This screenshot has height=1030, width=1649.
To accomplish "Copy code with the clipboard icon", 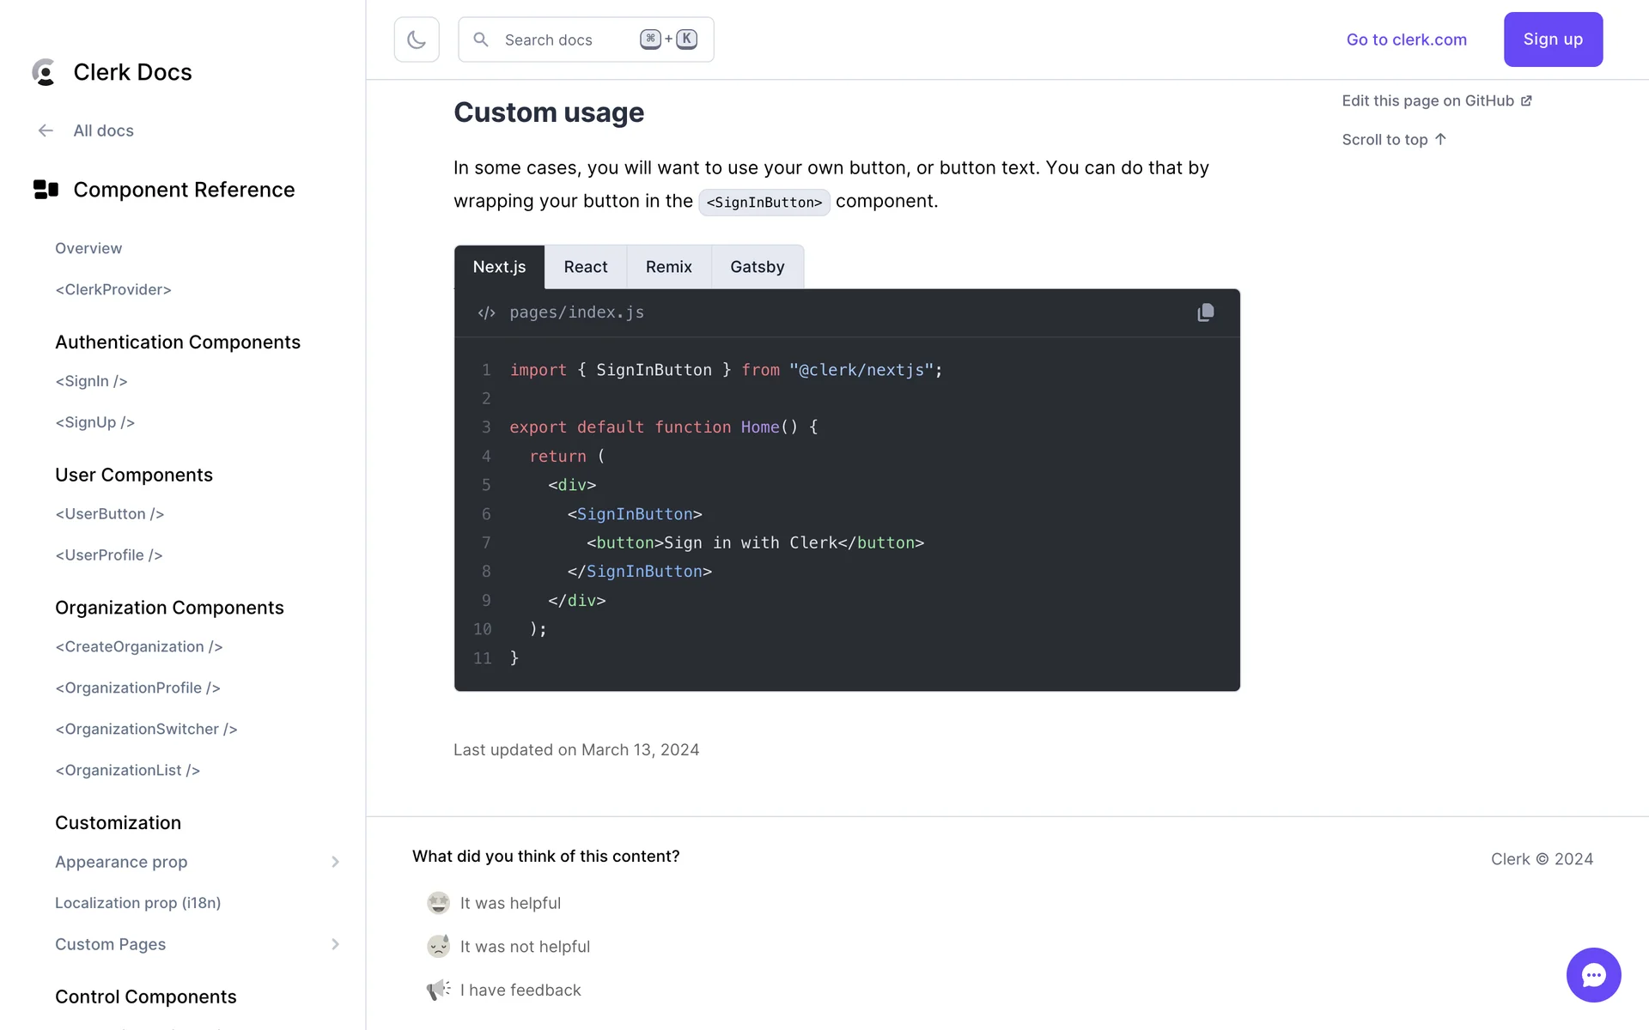I will [x=1205, y=312].
